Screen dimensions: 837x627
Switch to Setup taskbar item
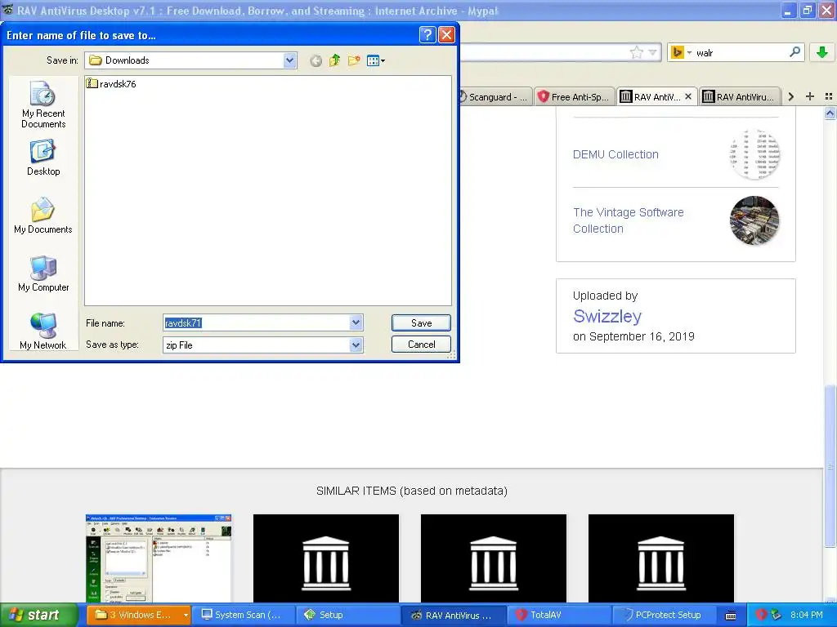point(347,615)
